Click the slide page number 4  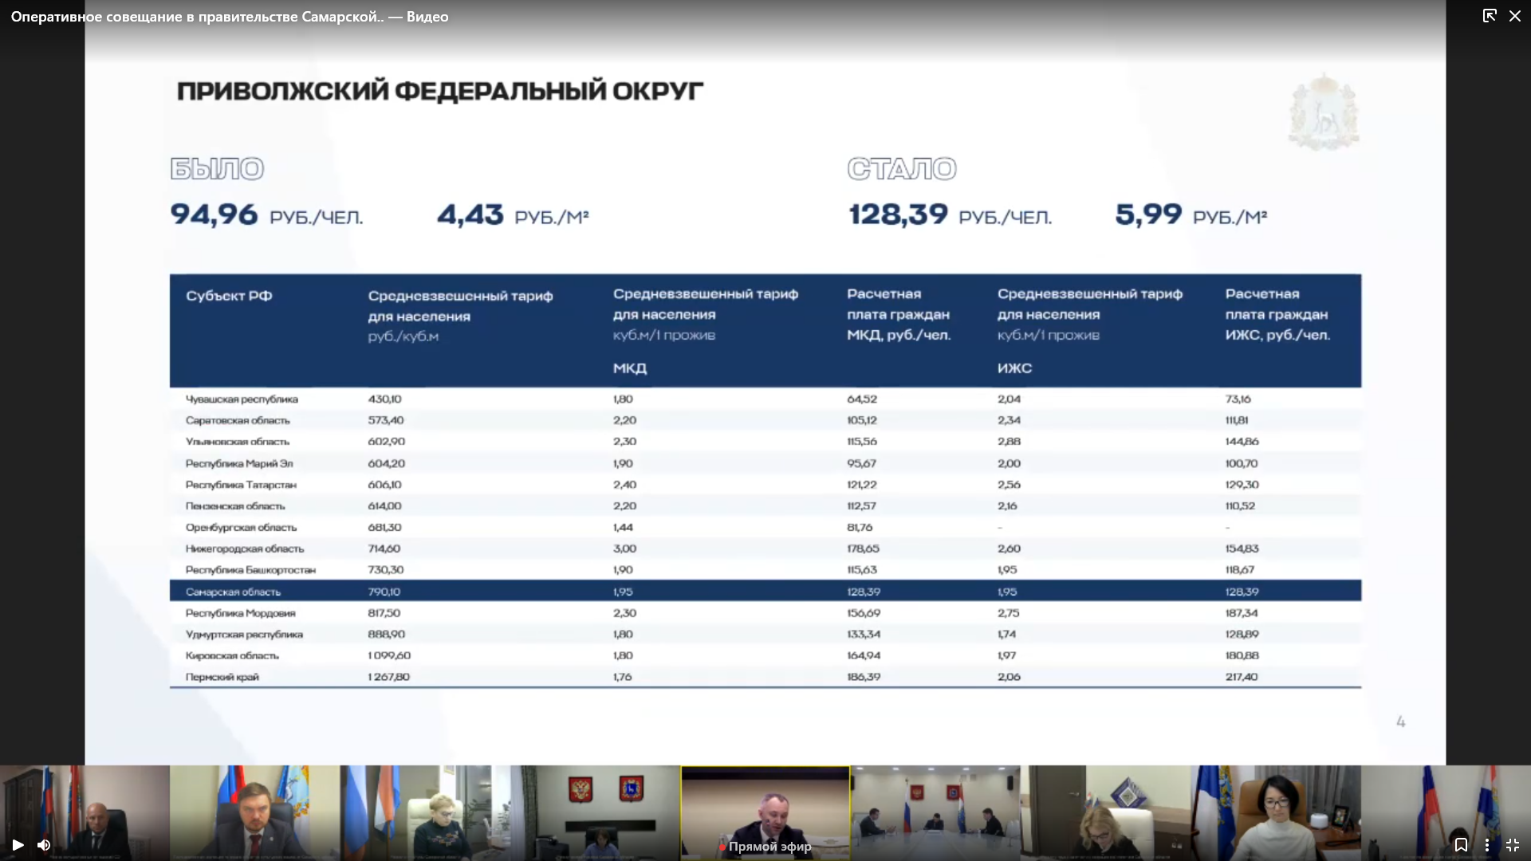tap(1401, 722)
